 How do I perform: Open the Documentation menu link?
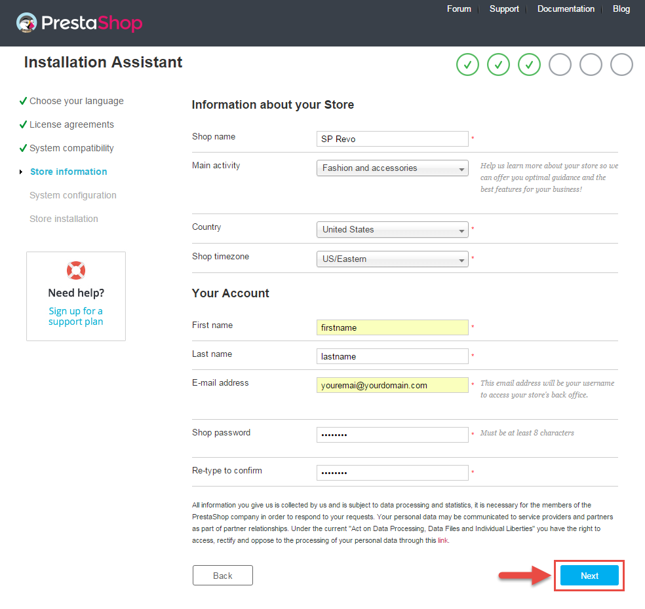coord(566,9)
